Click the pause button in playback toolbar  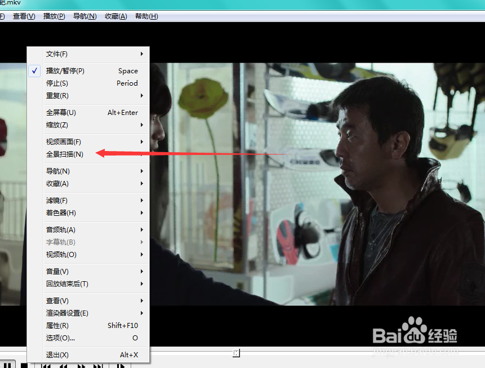point(7,365)
